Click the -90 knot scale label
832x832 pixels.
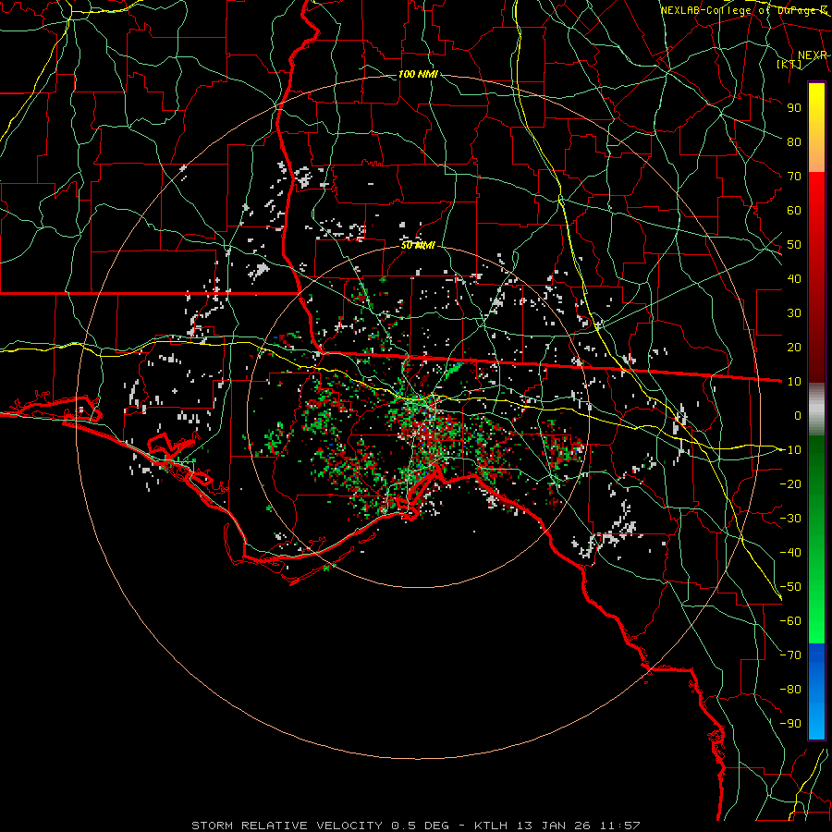click(x=790, y=724)
